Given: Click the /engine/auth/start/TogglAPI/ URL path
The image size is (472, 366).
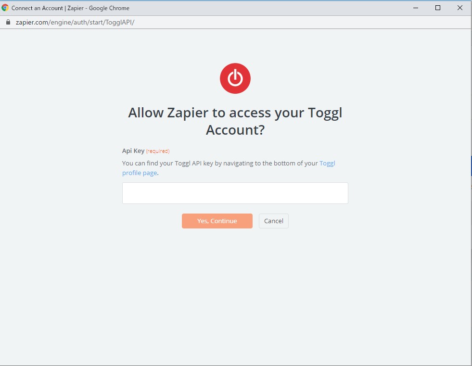Looking at the screenshot, I should (x=91, y=22).
